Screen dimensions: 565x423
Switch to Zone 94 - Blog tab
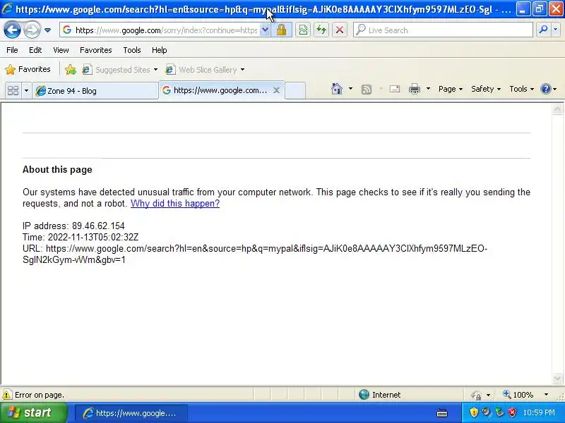(x=95, y=91)
